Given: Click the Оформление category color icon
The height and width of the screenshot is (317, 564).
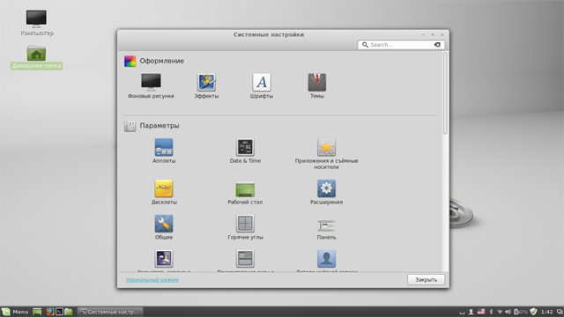Looking at the screenshot, I should [x=130, y=61].
